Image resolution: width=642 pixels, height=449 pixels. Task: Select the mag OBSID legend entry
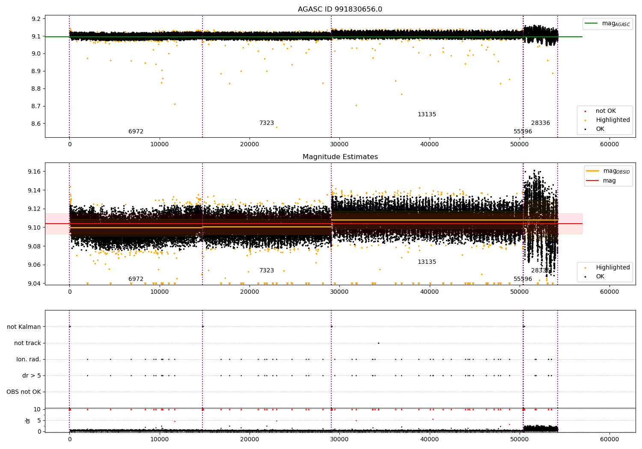click(616, 171)
